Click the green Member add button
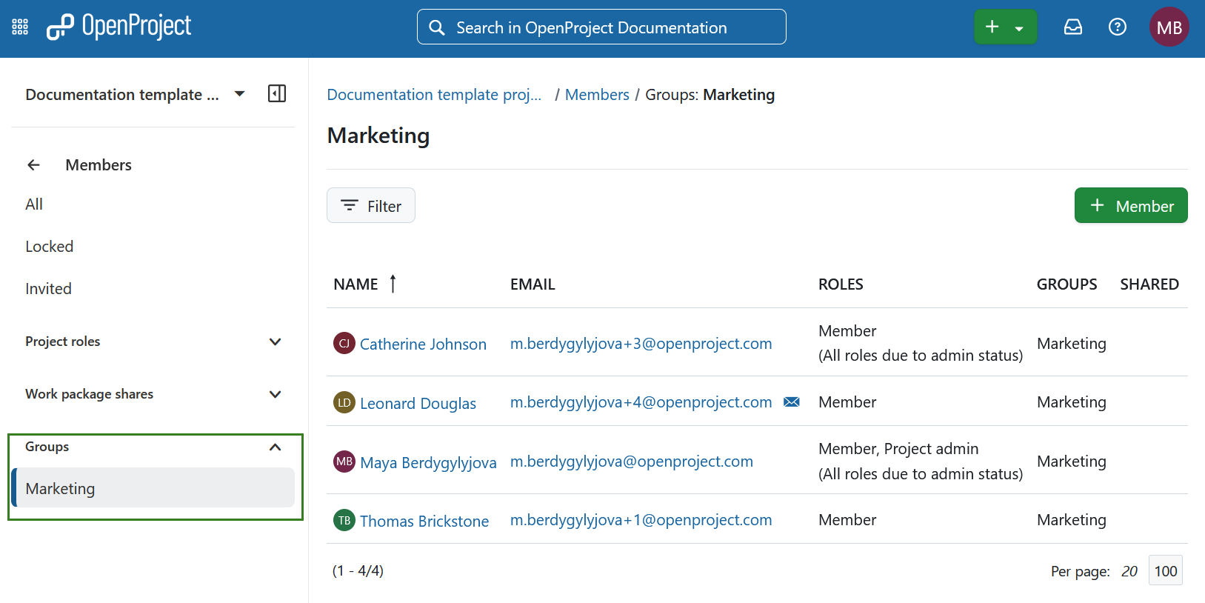Viewport: 1205px width, 603px height. 1131,205
